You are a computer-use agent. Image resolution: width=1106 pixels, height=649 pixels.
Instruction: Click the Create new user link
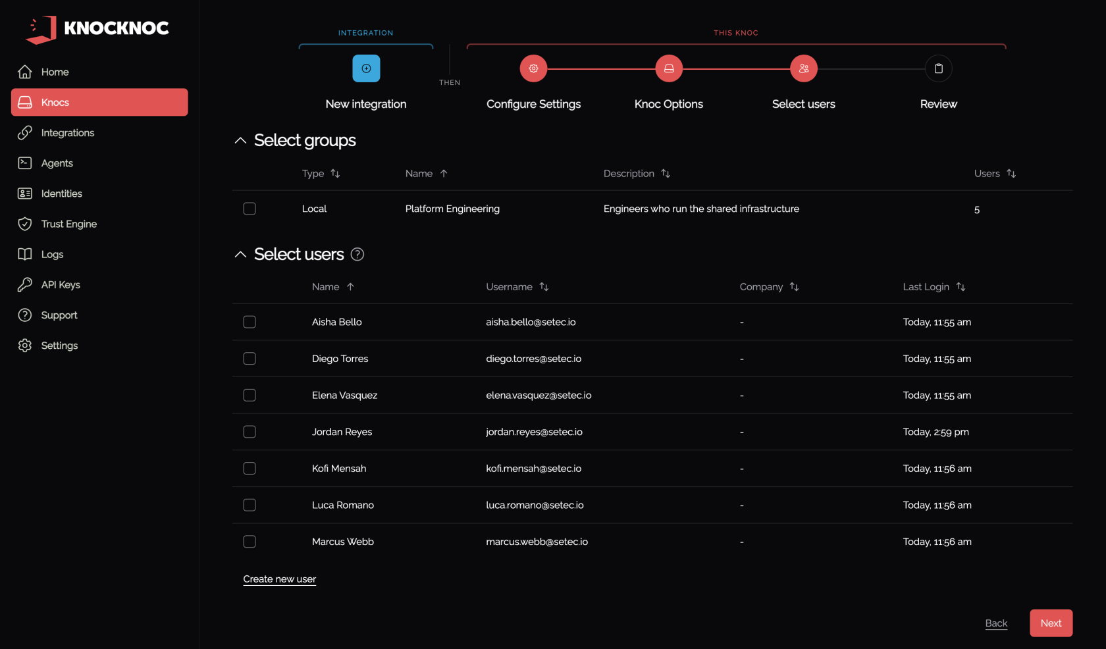pos(280,579)
